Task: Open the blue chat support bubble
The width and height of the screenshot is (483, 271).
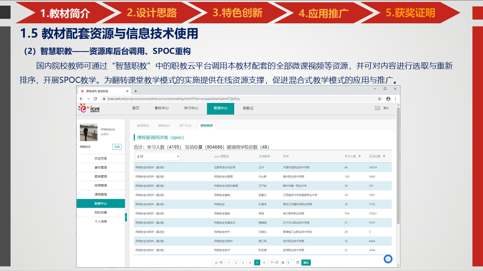Action: 388,259
